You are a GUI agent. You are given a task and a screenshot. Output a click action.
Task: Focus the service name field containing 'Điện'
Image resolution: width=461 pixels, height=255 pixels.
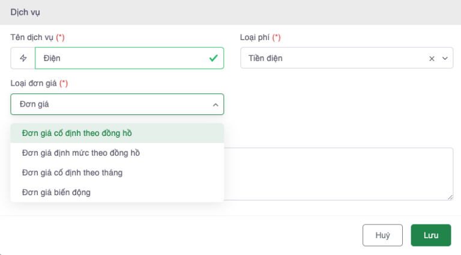tap(120, 58)
